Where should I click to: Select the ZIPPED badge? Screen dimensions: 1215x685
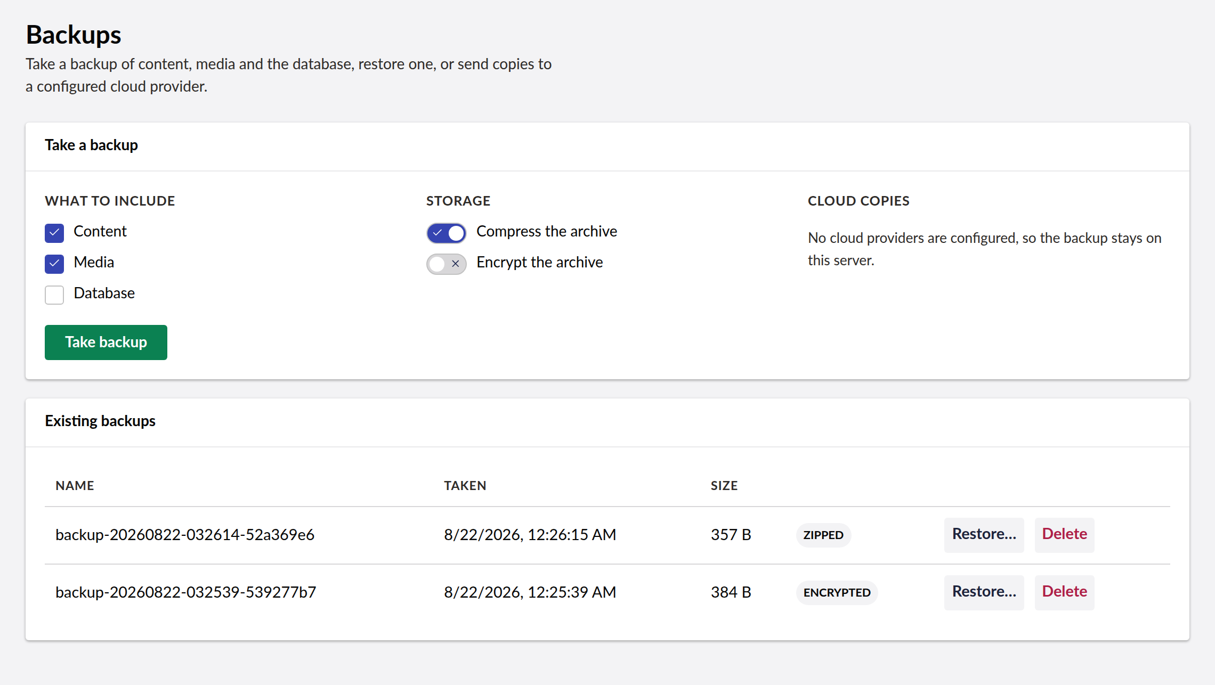point(823,535)
